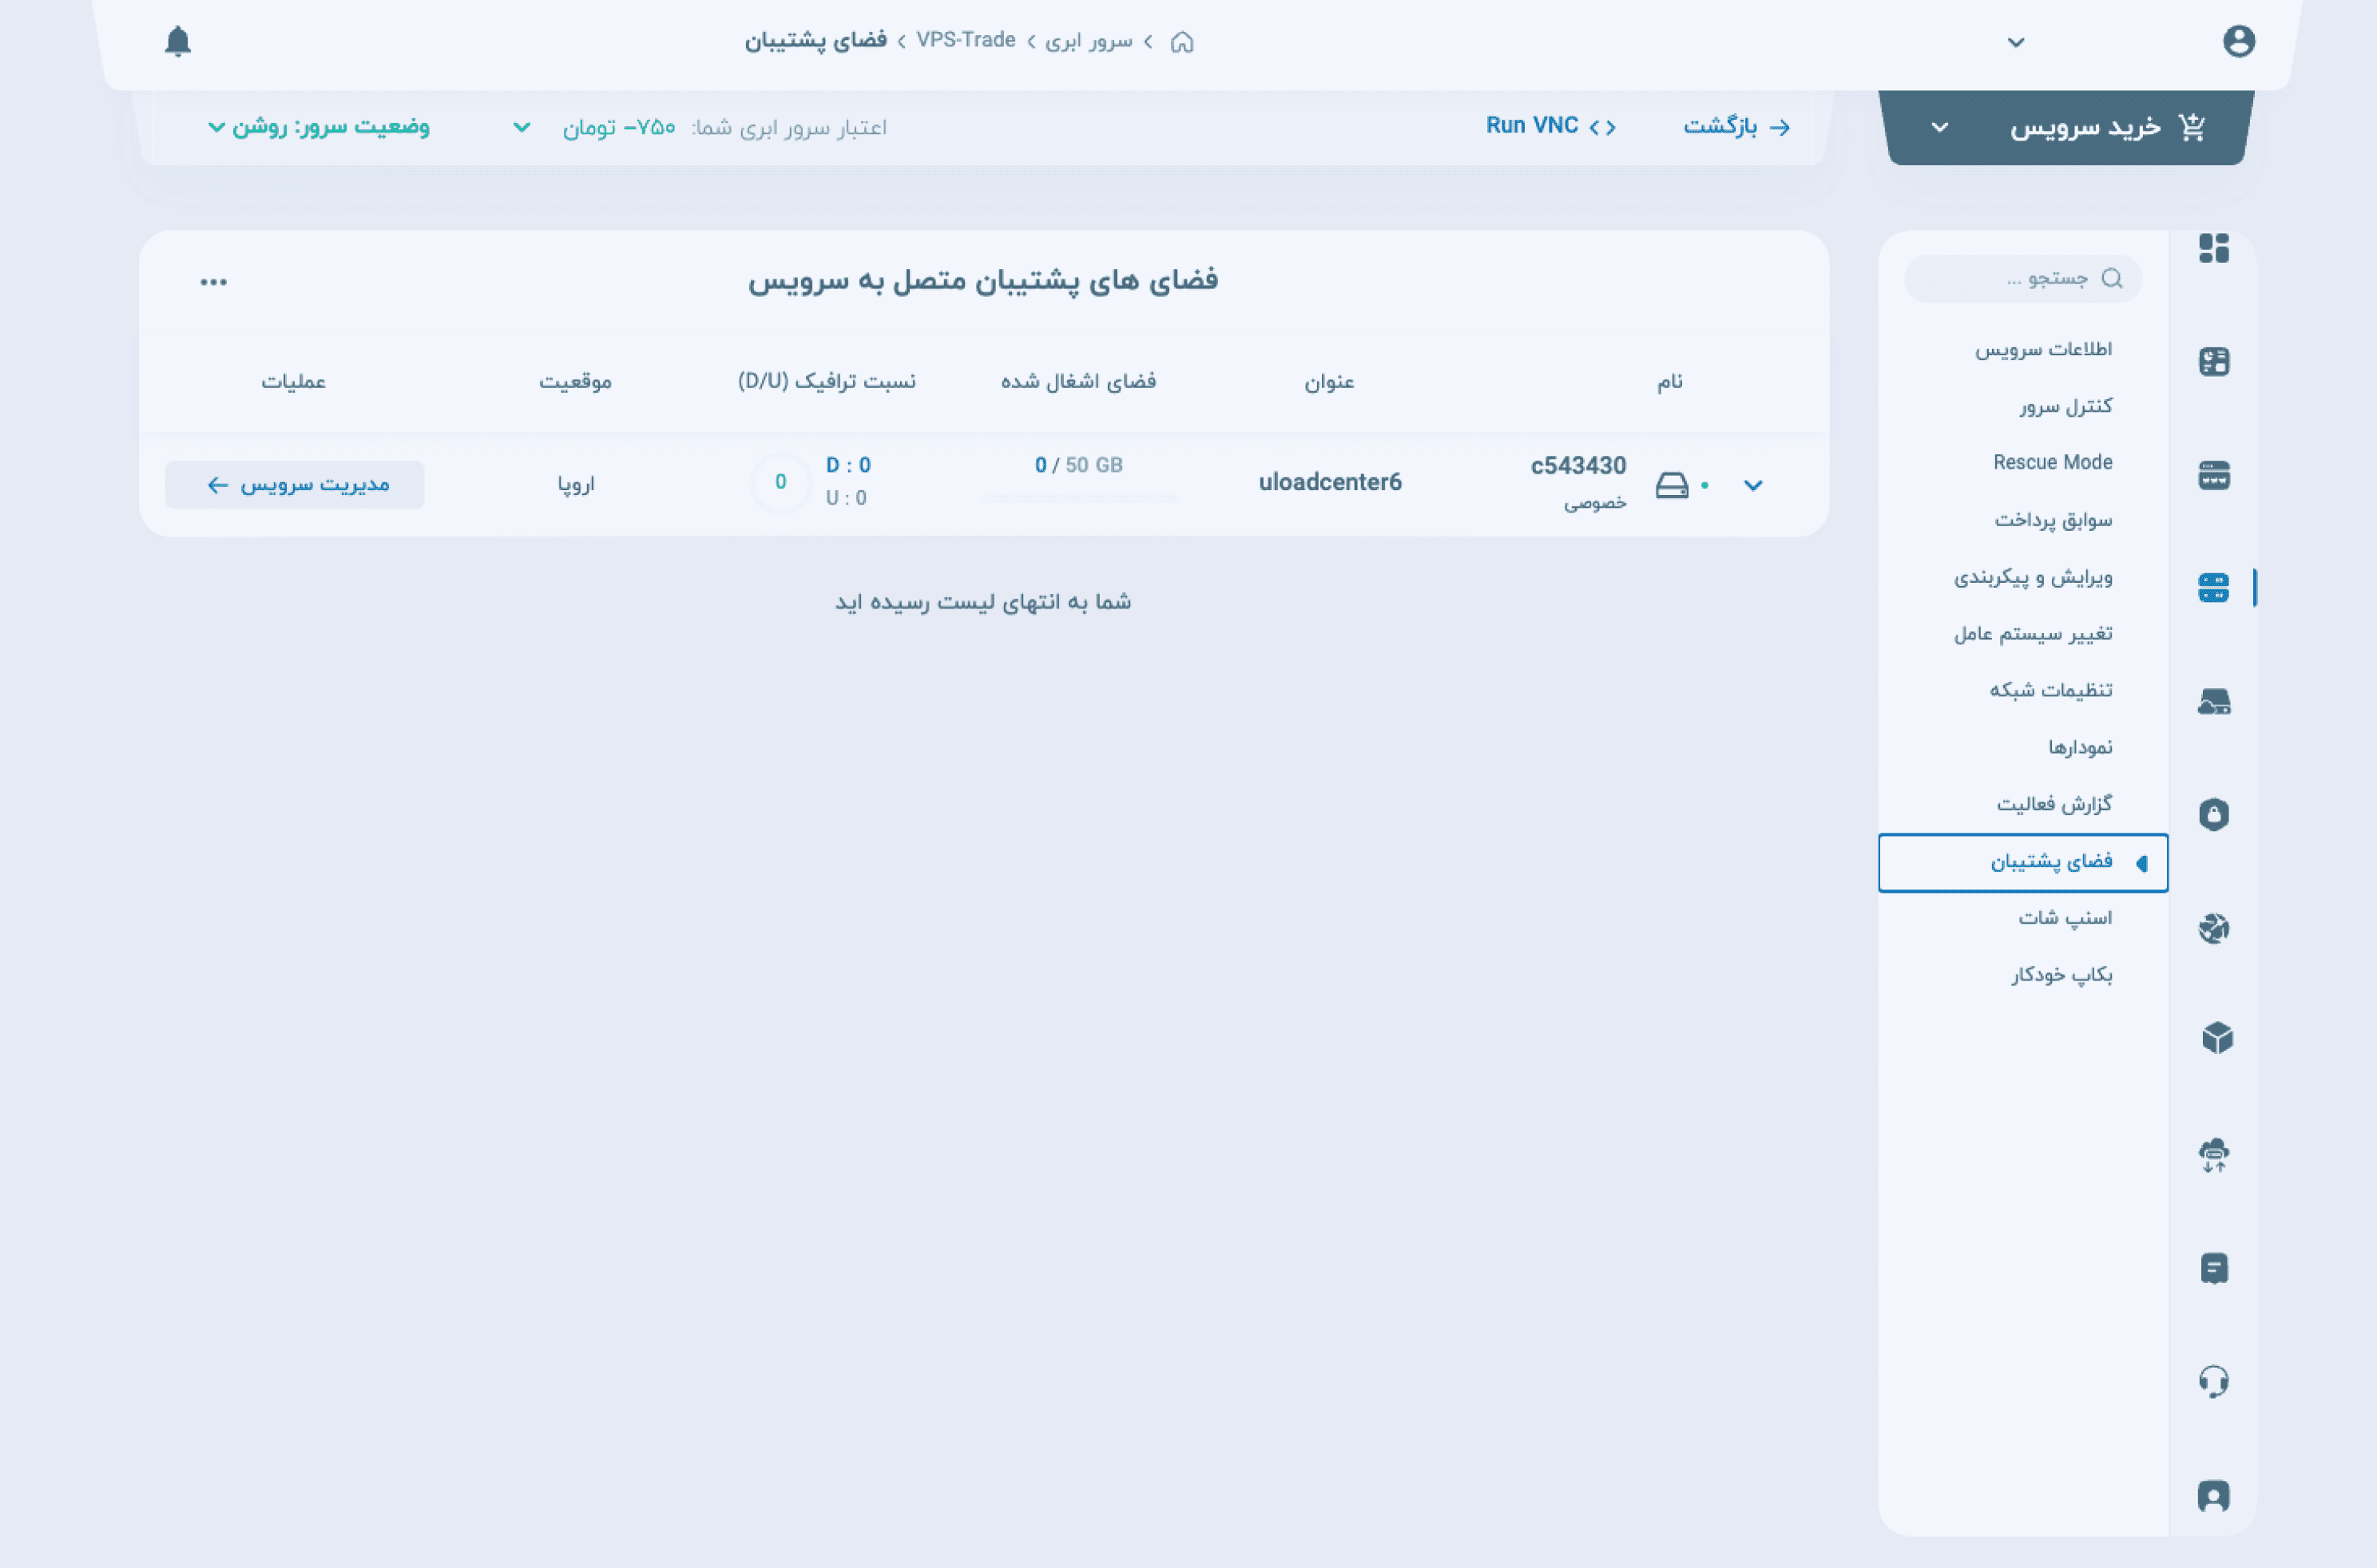Open the خرید سرویس dropdown arrow
Viewport: 2377px width, 1568px height.
pyautogui.click(x=1939, y=127)
